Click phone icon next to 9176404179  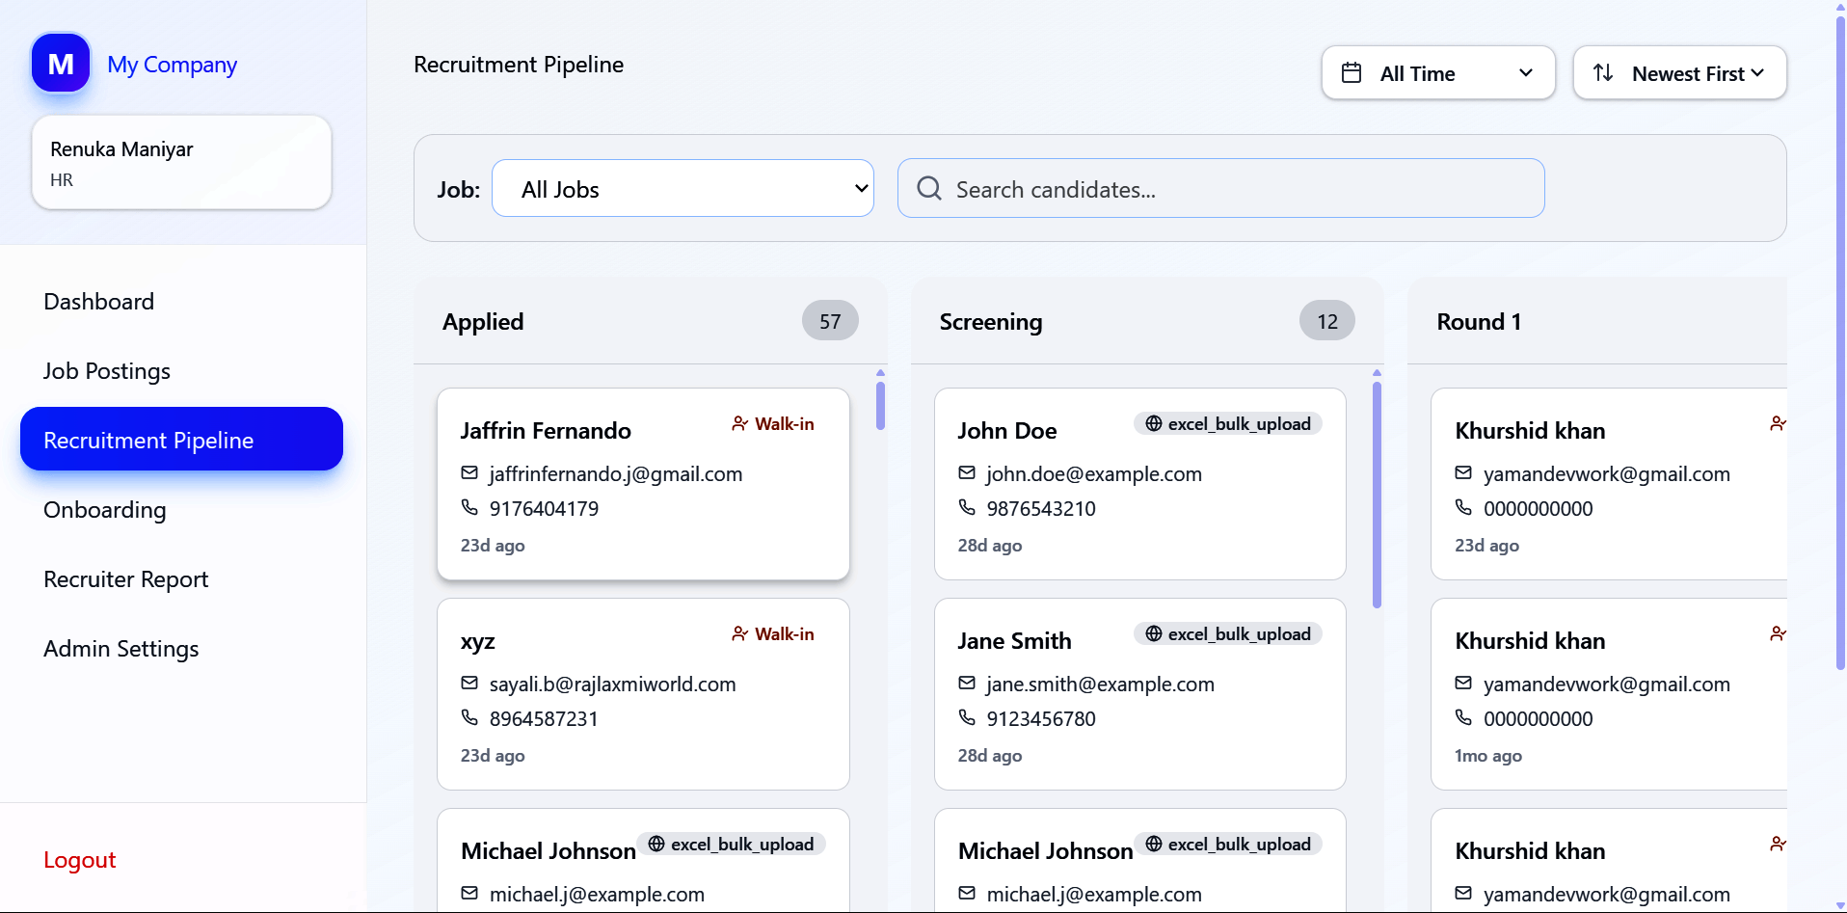tap(469, 507)
